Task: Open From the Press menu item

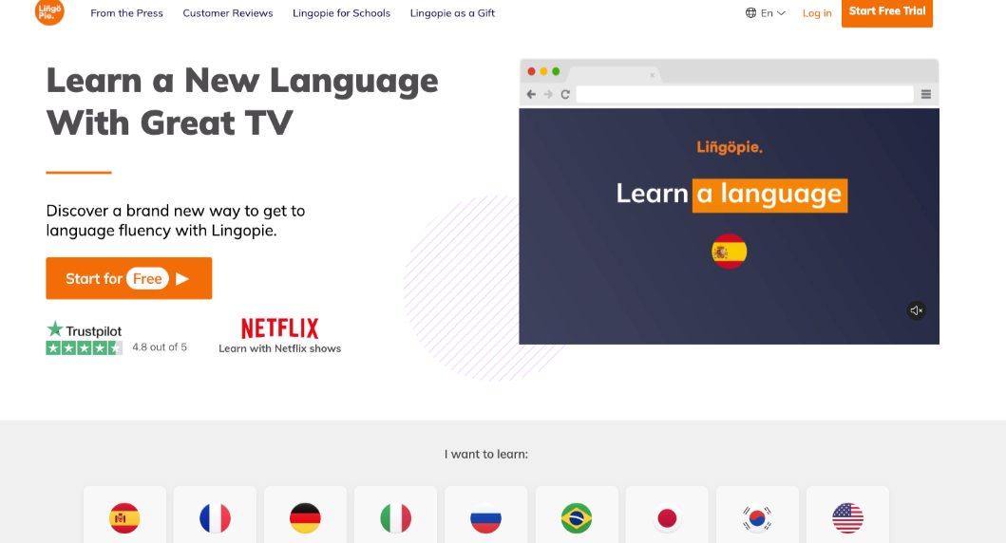Action: point(126,13)
